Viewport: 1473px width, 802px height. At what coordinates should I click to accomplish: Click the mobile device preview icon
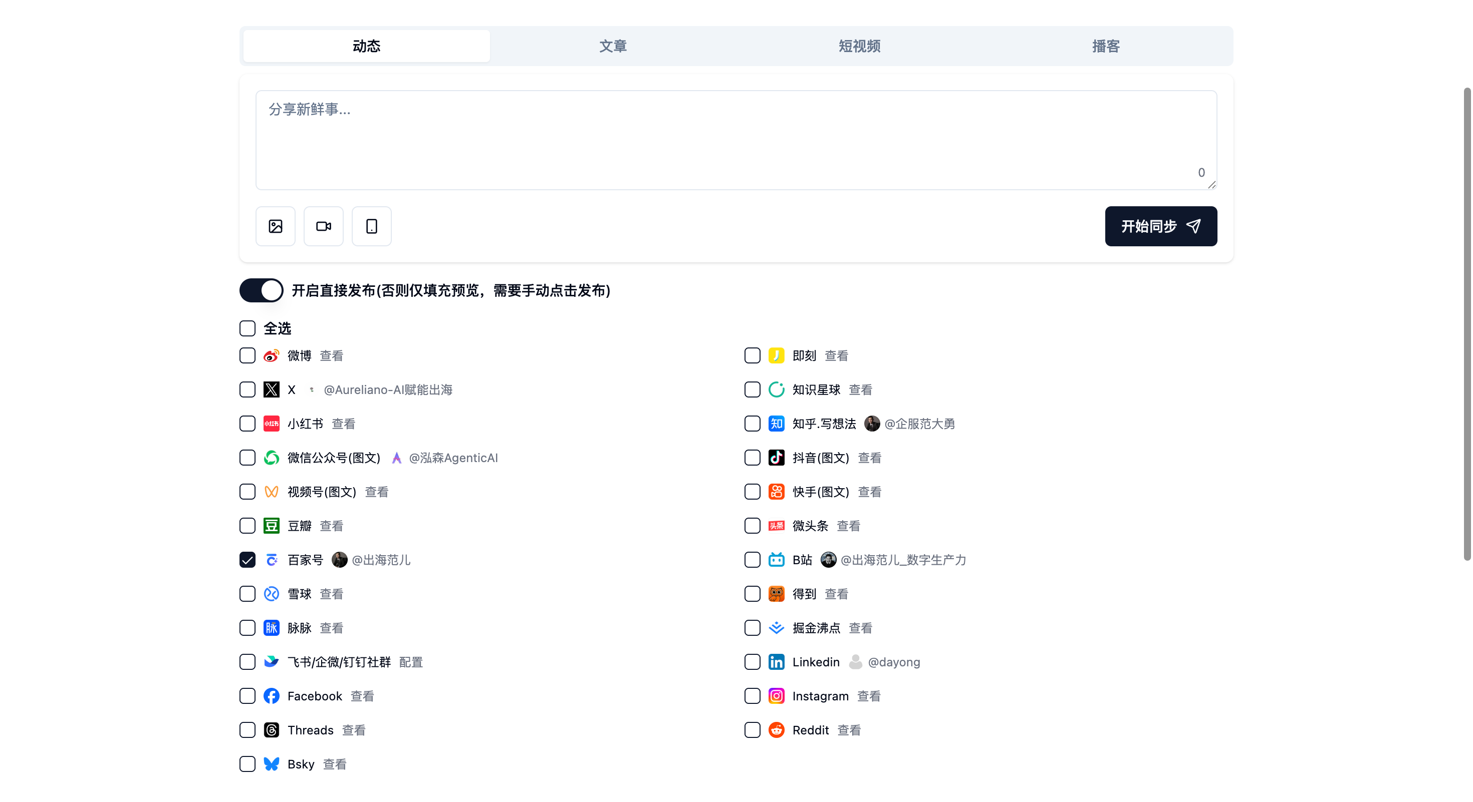[371, 226]
